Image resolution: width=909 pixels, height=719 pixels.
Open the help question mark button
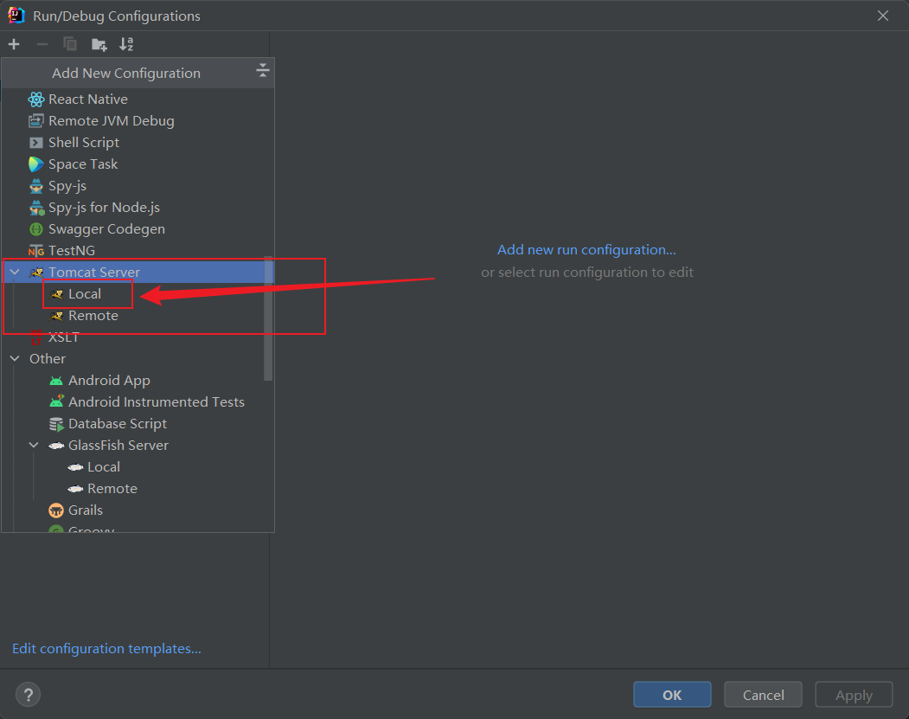[28, 695]
